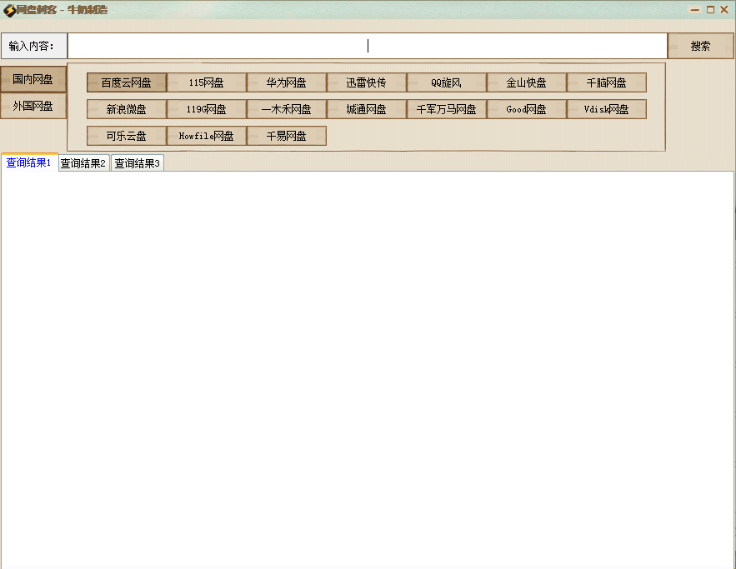Pick the 城通网盘 button
This screenshot has height=569, width=736.
(x=367, y=109)
